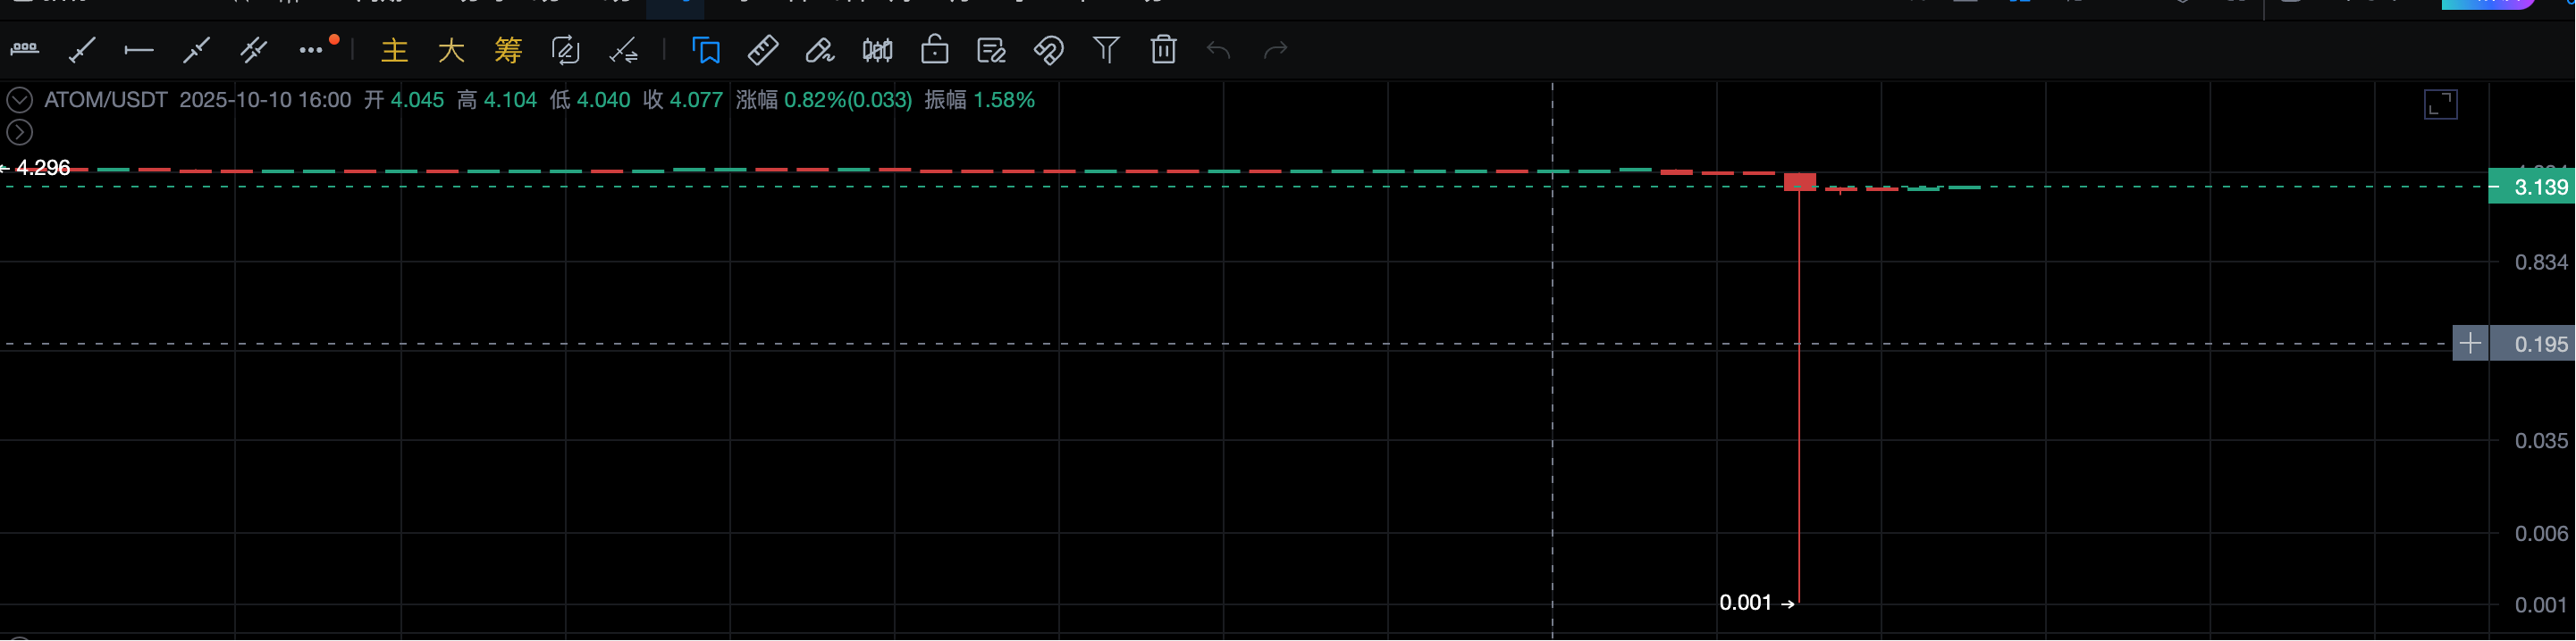Screen dimensions: 2576x641
Task: Select the extended line drawing tool
Action: 196,50
